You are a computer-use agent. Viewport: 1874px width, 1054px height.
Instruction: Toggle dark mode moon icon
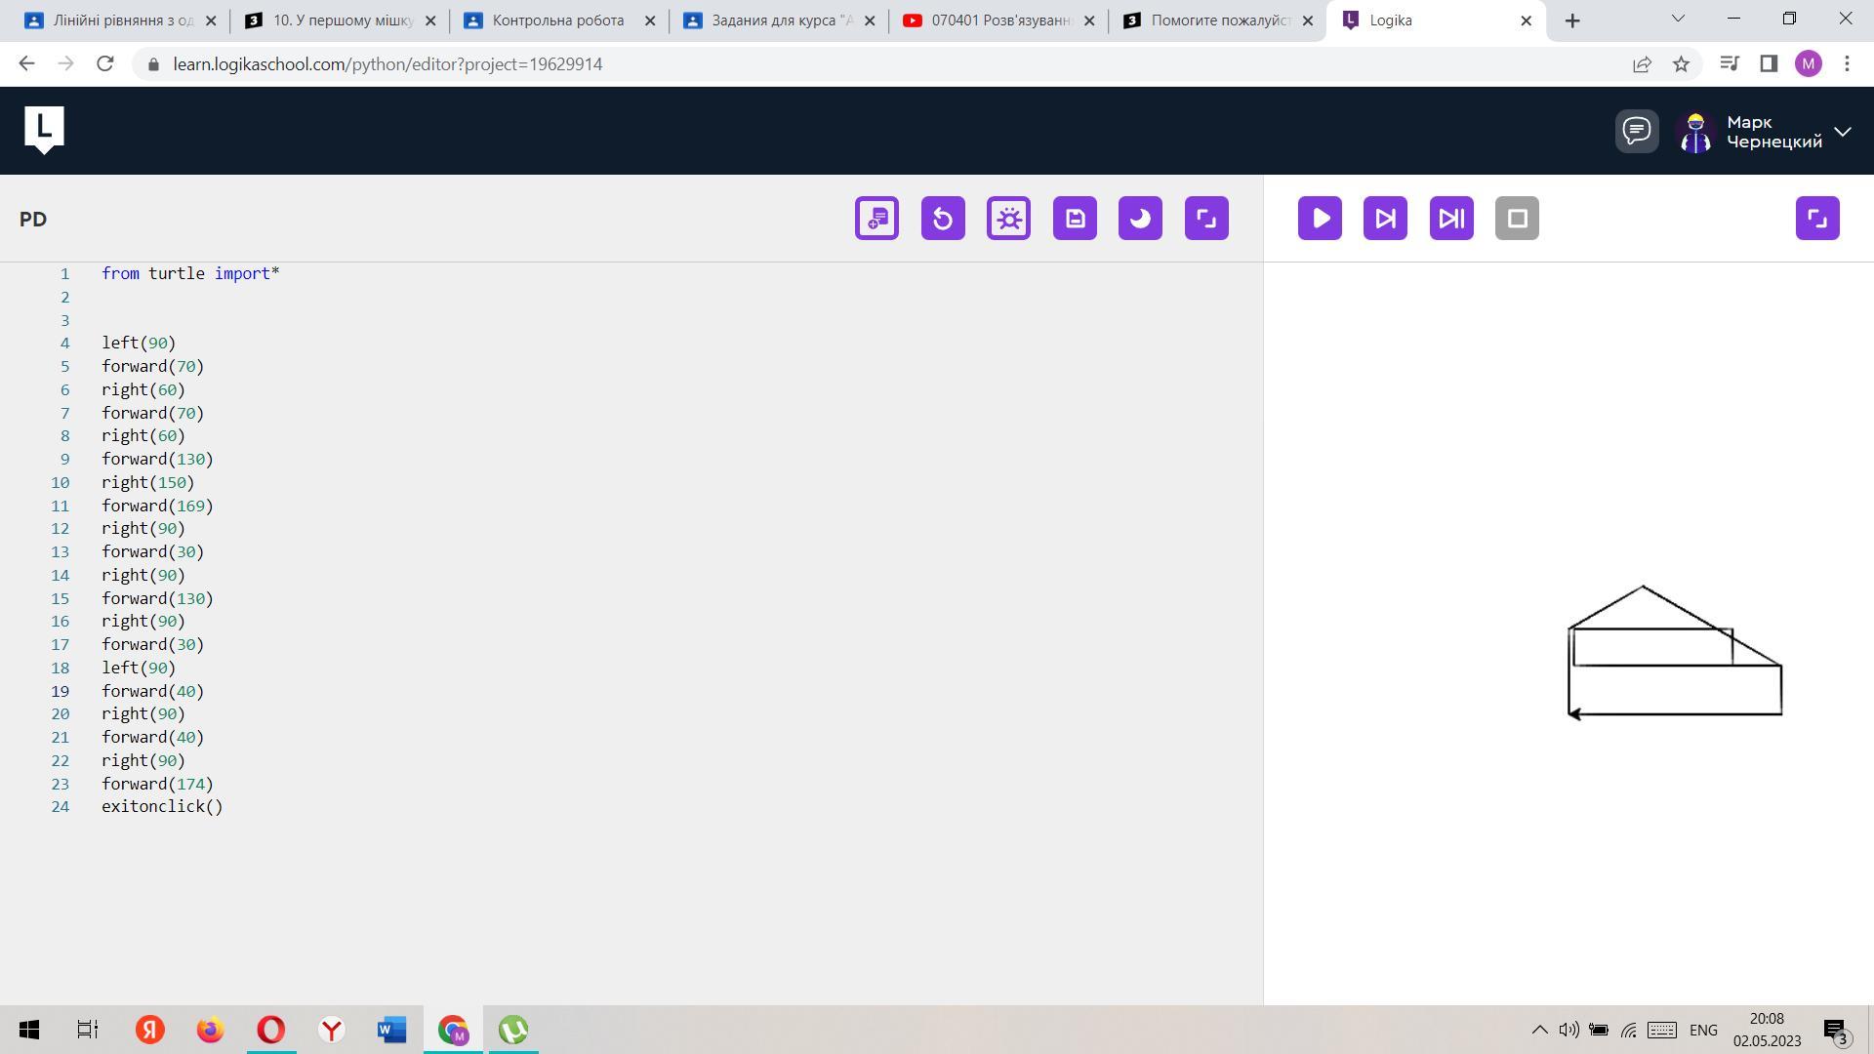[1140, 219]
